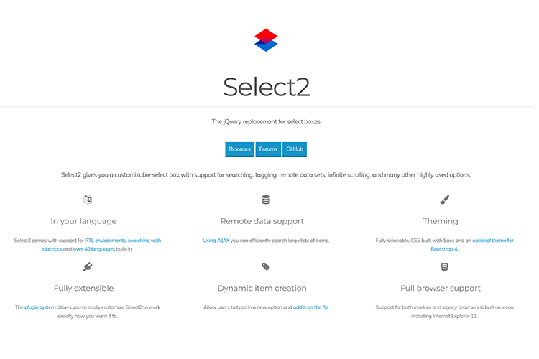Click the plug icon above Fully extensible
539x359 pixels.
tap(88, 266)
